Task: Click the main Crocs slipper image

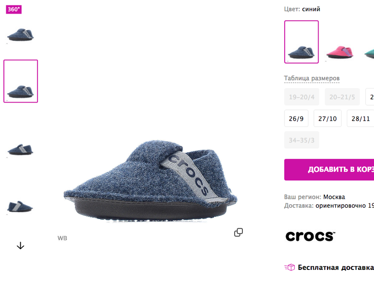Action: (x=150, y=181)
